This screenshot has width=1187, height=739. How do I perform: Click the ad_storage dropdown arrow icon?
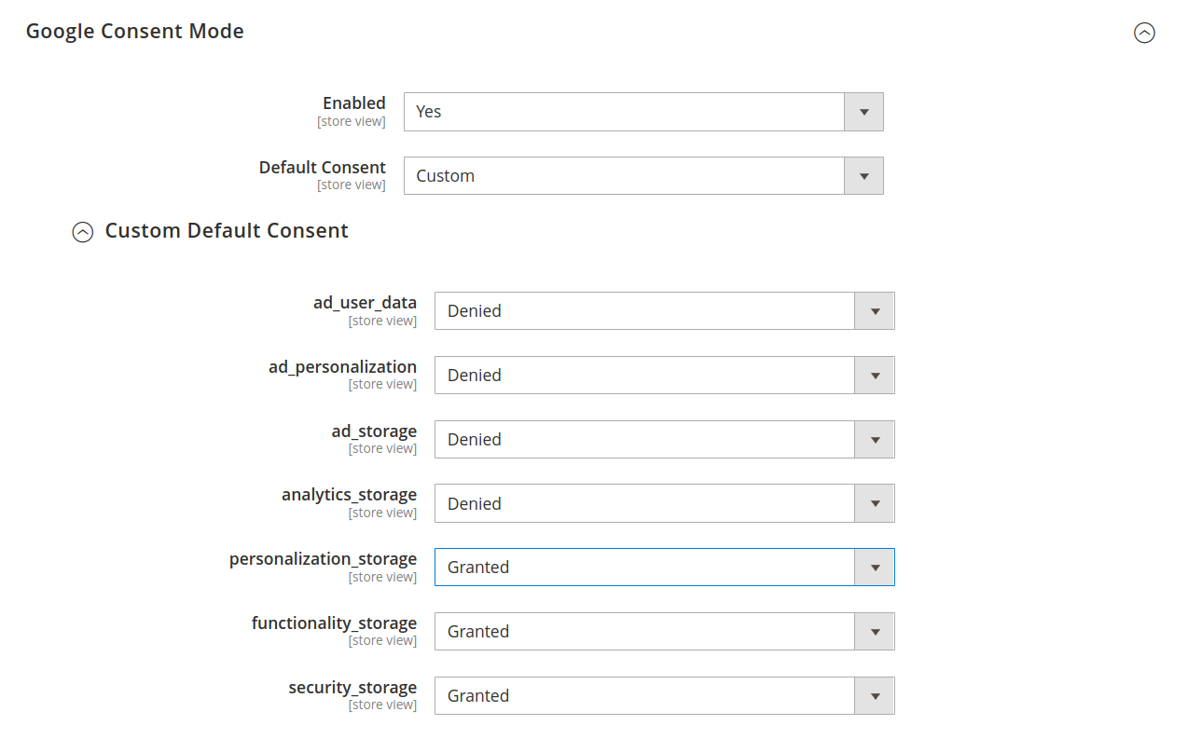point(875,439)
